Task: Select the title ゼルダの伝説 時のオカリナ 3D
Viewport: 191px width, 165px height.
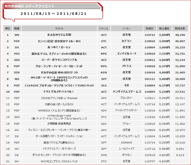Action: [x=59, y=72]
